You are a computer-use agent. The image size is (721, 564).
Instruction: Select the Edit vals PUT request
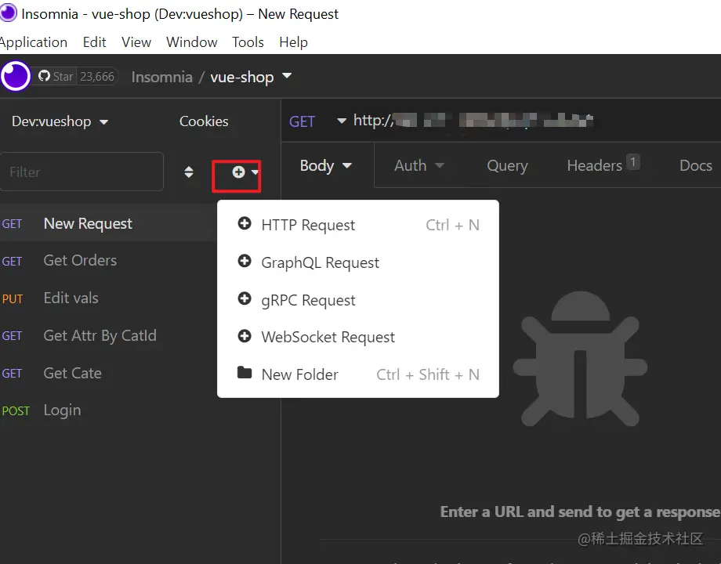(108, 298)
